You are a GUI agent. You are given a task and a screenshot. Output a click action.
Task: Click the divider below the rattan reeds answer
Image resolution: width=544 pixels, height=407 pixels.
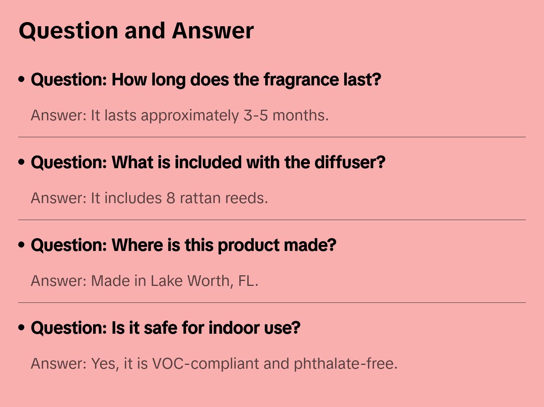pos(272,220)
